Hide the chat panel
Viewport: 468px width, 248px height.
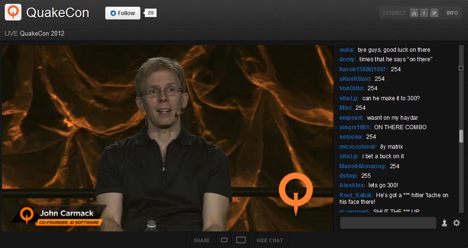(269, 240)
